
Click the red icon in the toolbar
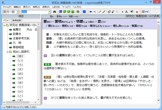(x=137, y=12)
